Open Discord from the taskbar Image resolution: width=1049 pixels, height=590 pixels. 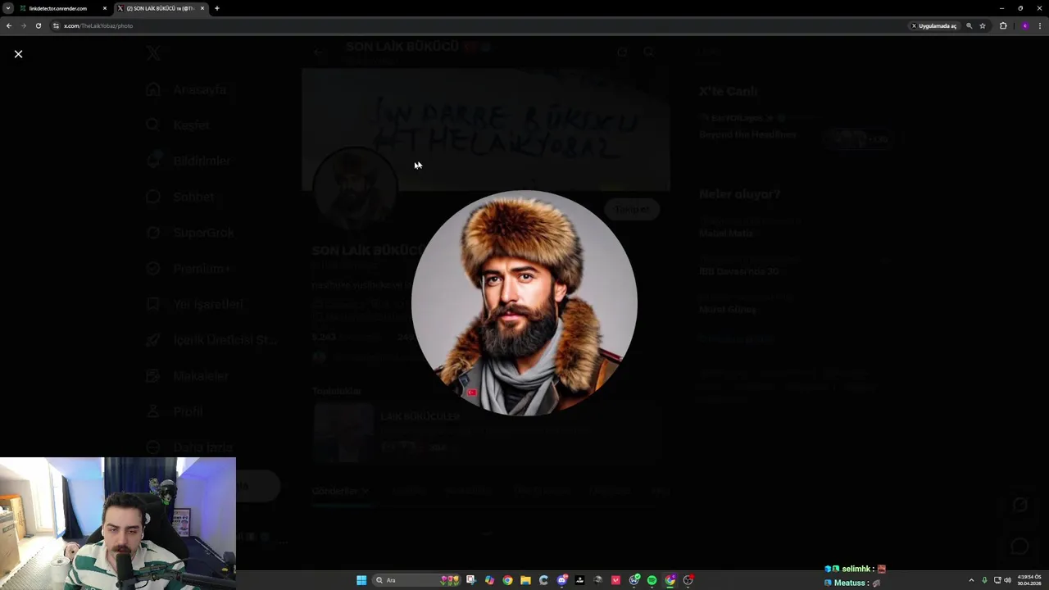[562, 580]
